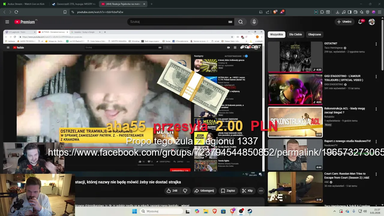This screenshot has width=384, height=216.
Task: Open Brave VPN shield icon
Action: [367, 12]
